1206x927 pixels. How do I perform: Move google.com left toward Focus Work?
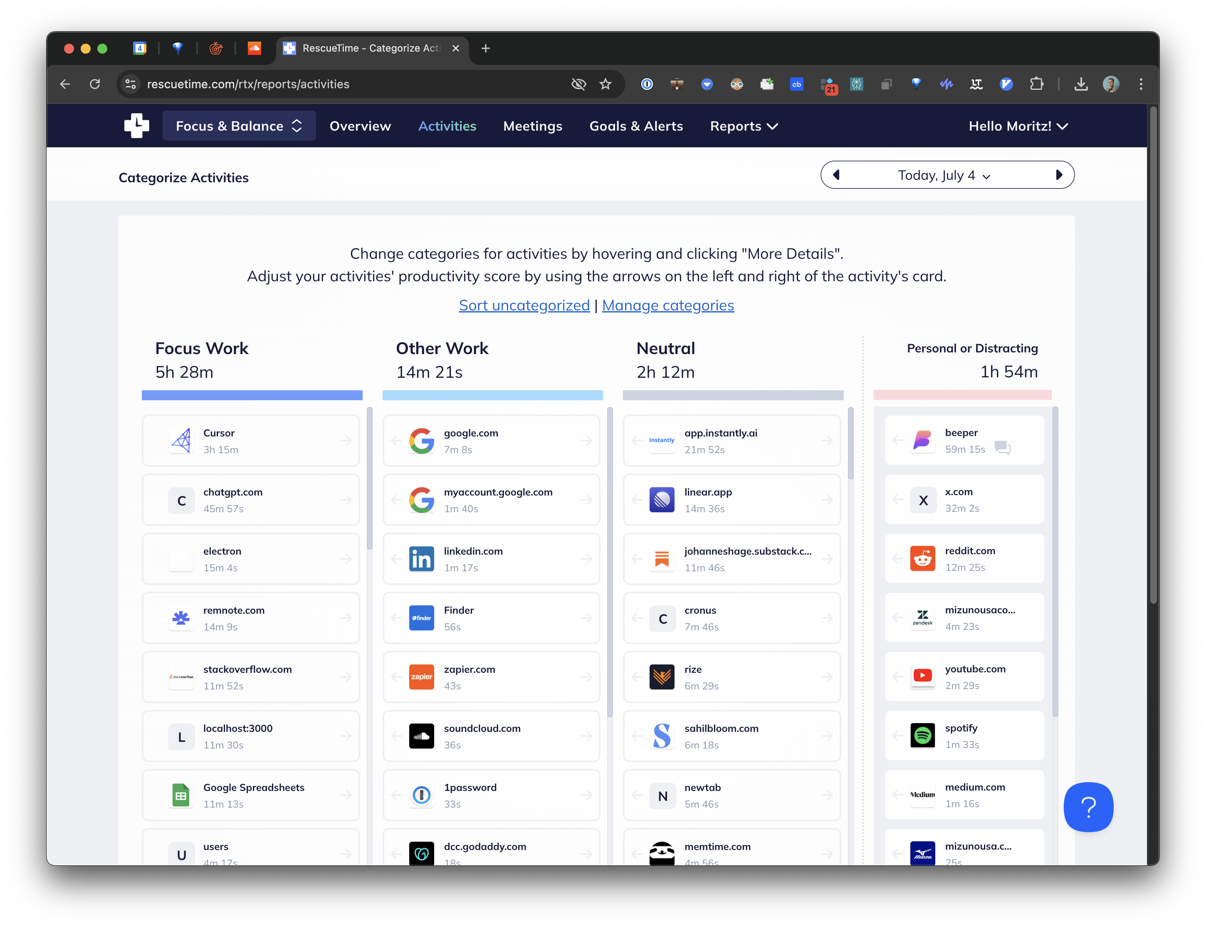pyautogui.click(x=396, y=441)
